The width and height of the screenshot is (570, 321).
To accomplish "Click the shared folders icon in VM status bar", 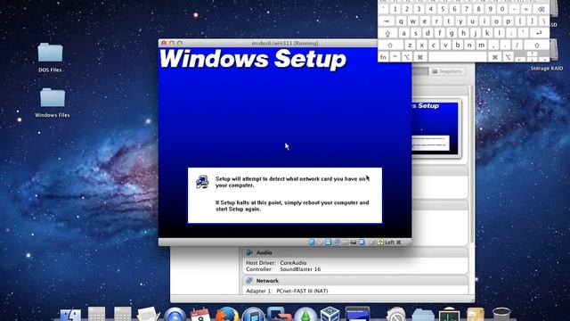I will click(354, 242).
